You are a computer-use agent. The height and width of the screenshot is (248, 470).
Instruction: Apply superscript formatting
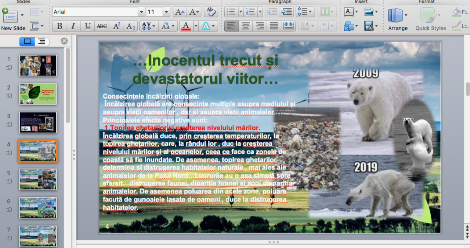pyautogui.click(x=117, y=26)
